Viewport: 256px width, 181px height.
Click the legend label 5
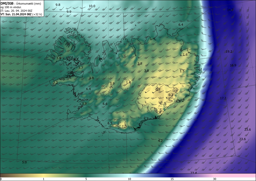[86, 179]
